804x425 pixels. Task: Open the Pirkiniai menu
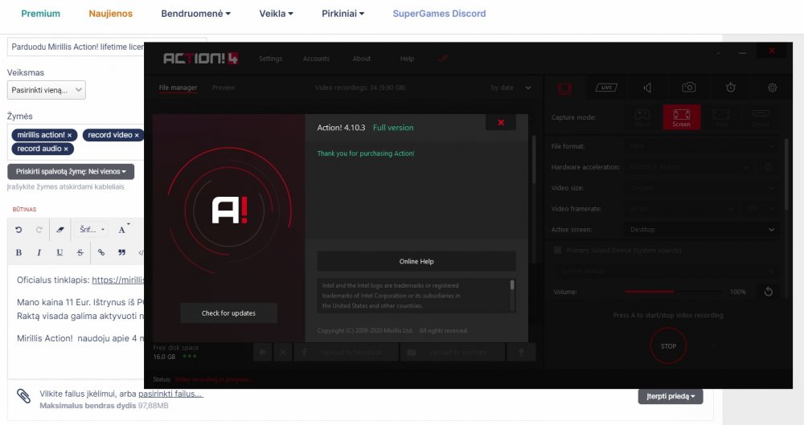343,14
